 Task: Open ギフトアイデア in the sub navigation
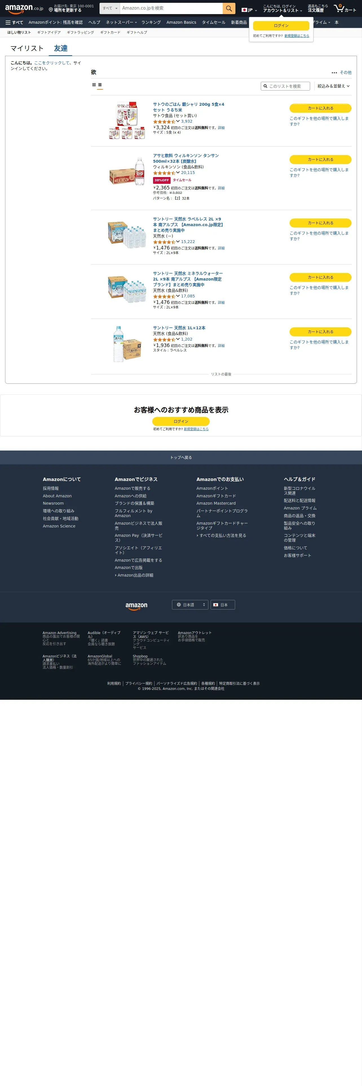49,32
